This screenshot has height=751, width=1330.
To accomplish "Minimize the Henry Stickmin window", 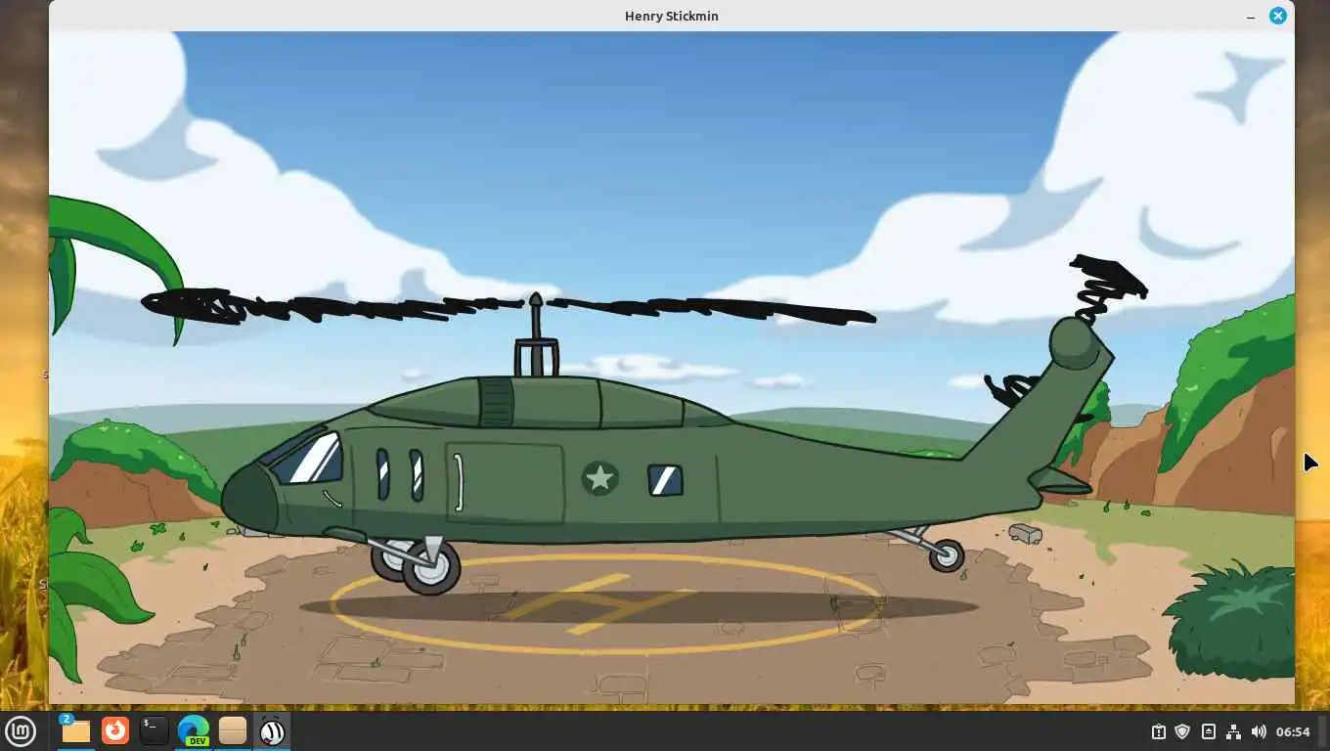I will 1251,17.
